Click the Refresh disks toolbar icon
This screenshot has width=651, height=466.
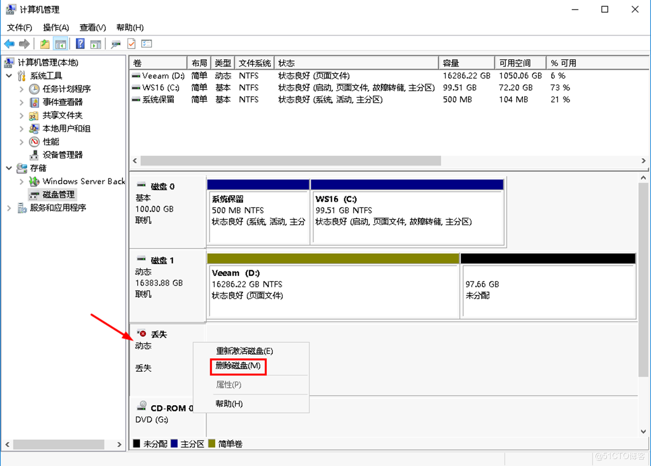coord(116,44)
